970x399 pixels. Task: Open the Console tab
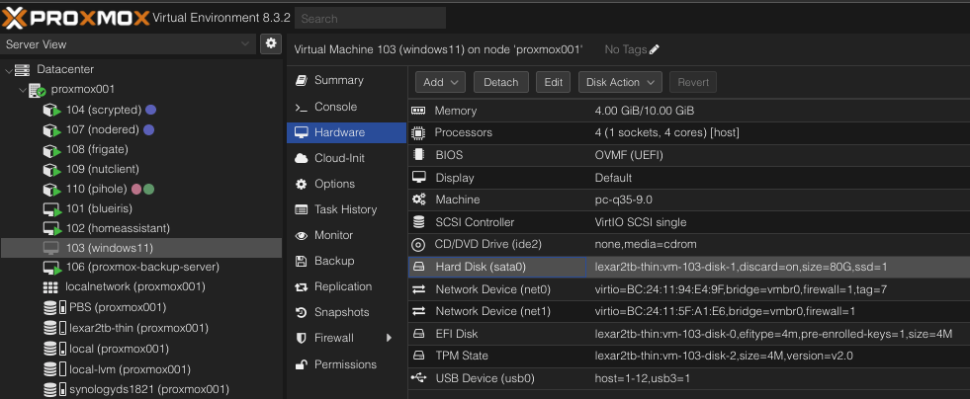346,107
